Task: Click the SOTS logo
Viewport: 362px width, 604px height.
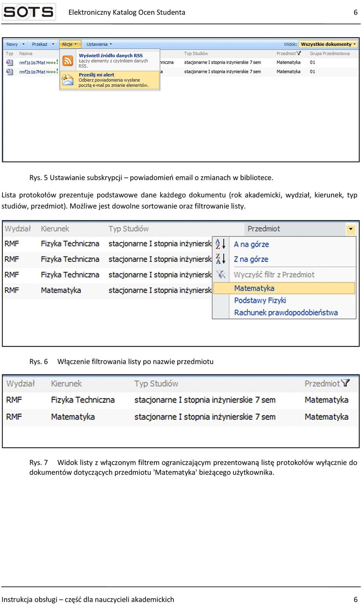Action: pos(29,12)
